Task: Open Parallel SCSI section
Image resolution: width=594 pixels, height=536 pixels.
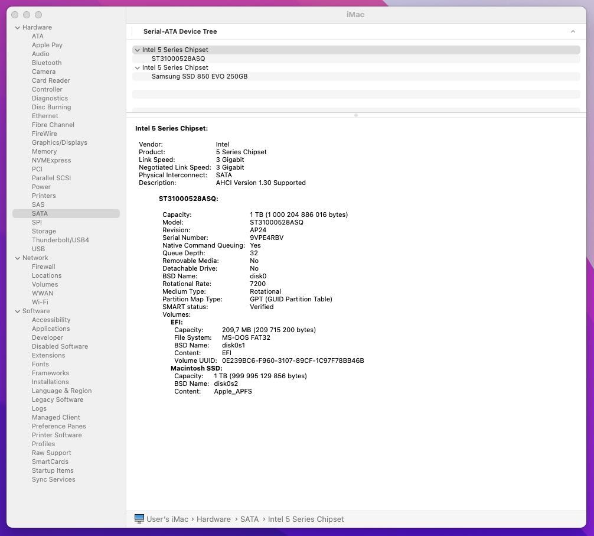Action: [x=51, y=178]
